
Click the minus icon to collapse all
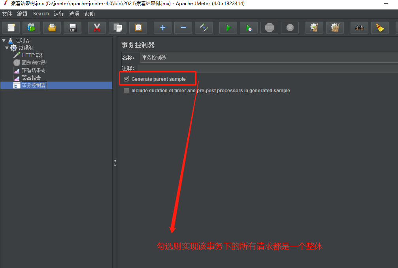coord(183,28)
